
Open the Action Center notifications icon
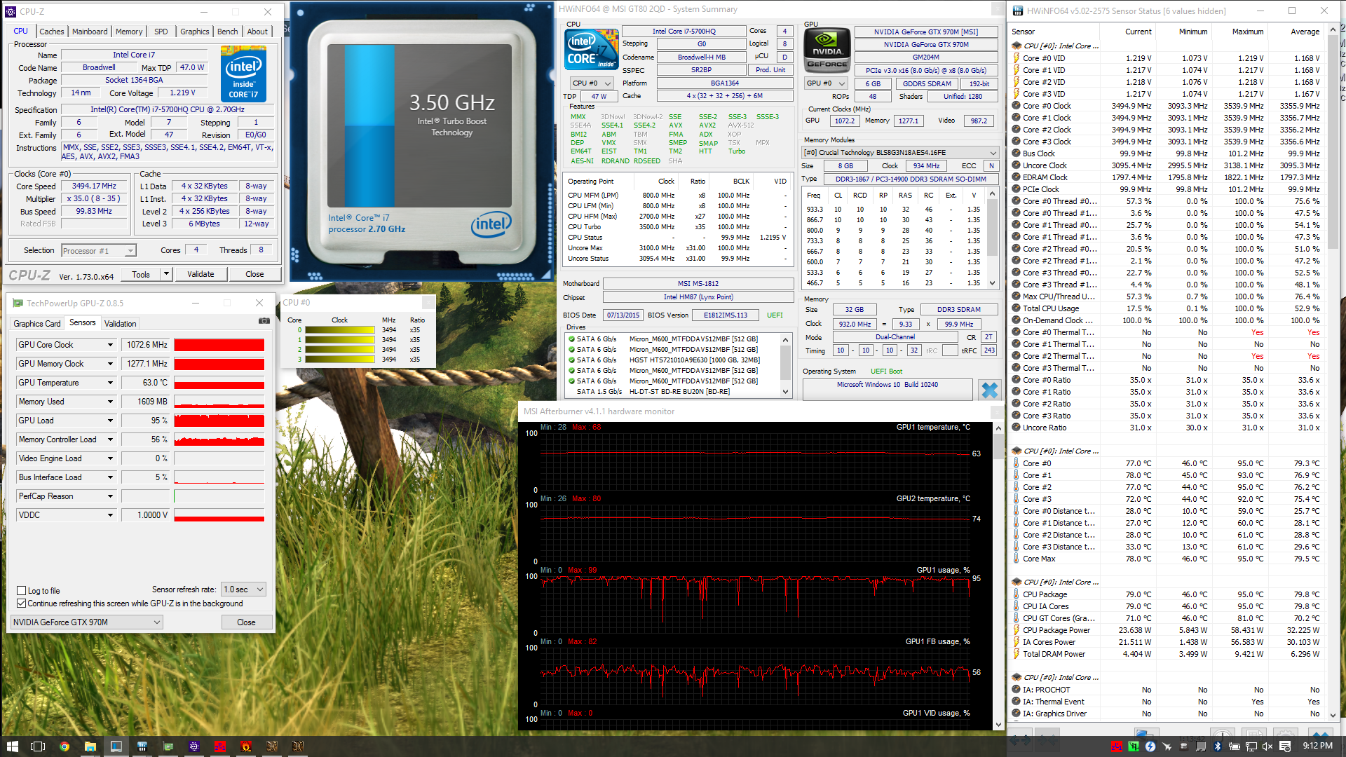pyautogui.click(x=1285, y=746)
